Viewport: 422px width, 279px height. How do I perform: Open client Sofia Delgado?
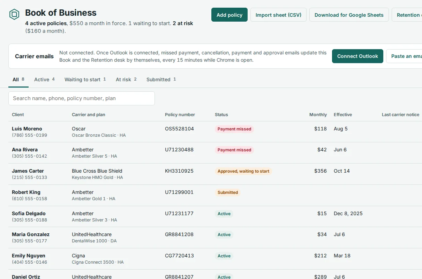click(29, 213)
